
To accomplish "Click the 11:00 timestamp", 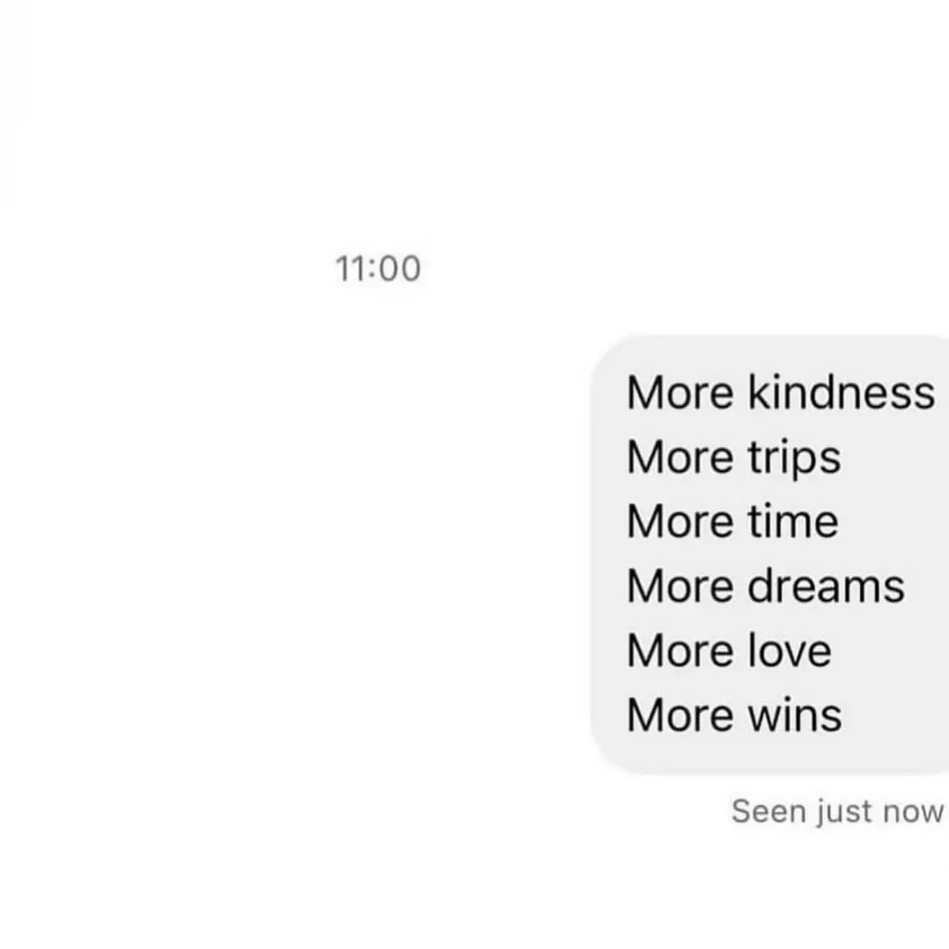I will pos(378,268).
